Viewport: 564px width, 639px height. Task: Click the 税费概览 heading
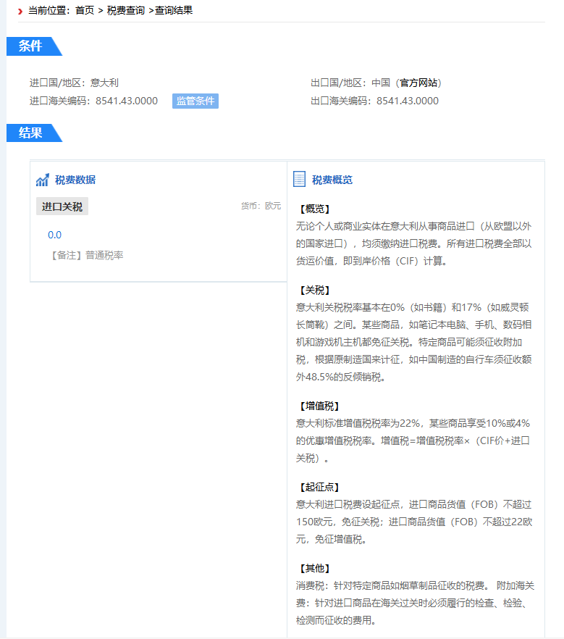coord(332,180)
